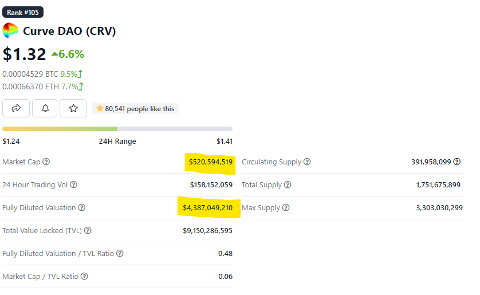Screen dimensions: 480x295
Task: Click the 0.06 ratio value
Action: (225, 277)
